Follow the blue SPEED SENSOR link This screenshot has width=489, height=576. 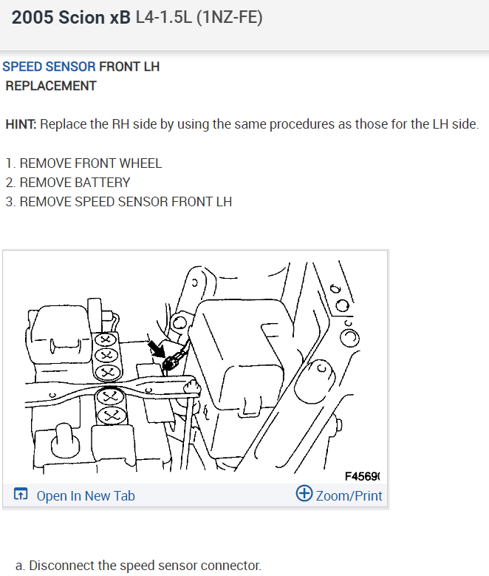pyautogui.click(x=49, y=67)
